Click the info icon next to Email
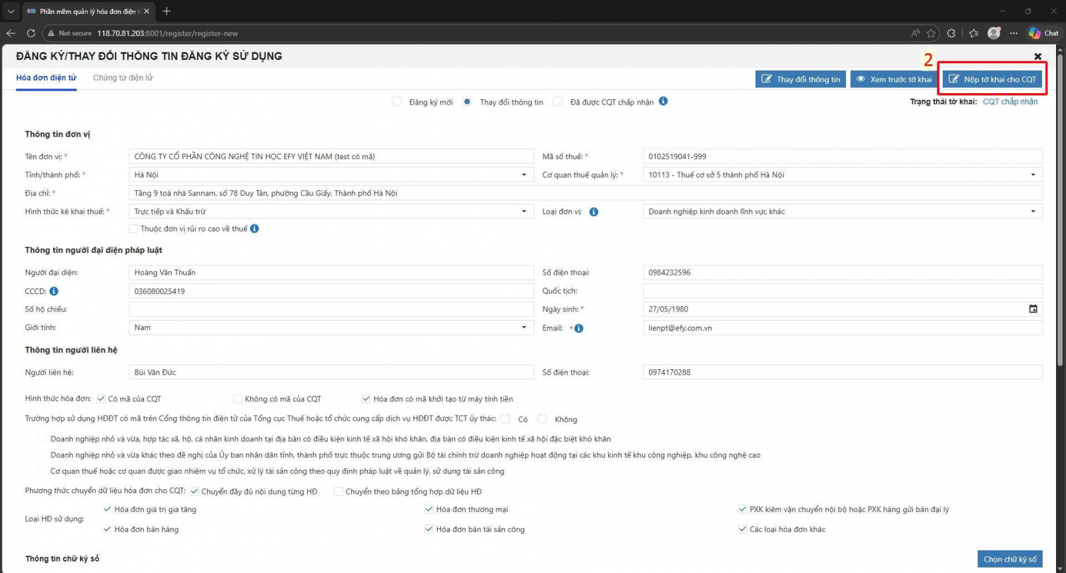1066x573 pixels. (578, 328)
